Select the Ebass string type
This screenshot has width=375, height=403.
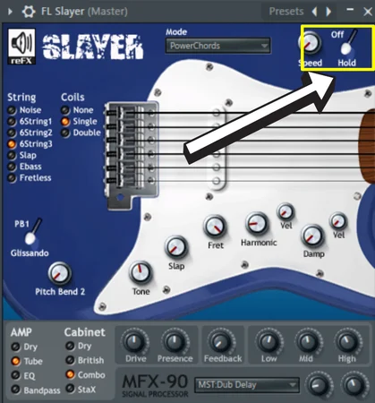click(x=24, y=167)
